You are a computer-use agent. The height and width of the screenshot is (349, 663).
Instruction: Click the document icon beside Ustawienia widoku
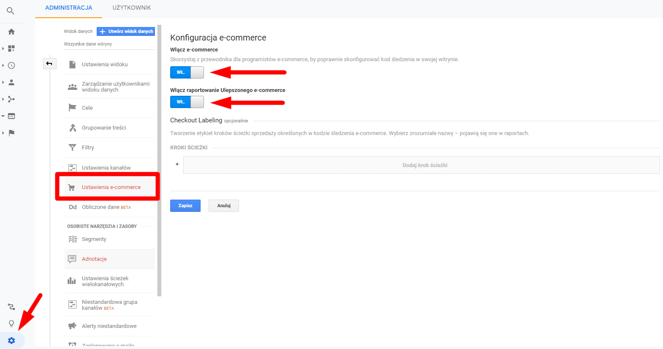(73, 65)
